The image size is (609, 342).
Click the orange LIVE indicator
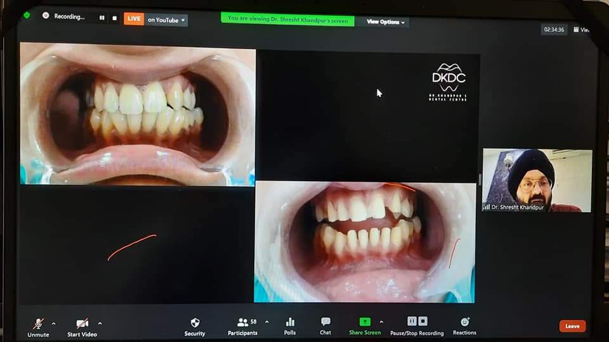(x=134, y=18)
